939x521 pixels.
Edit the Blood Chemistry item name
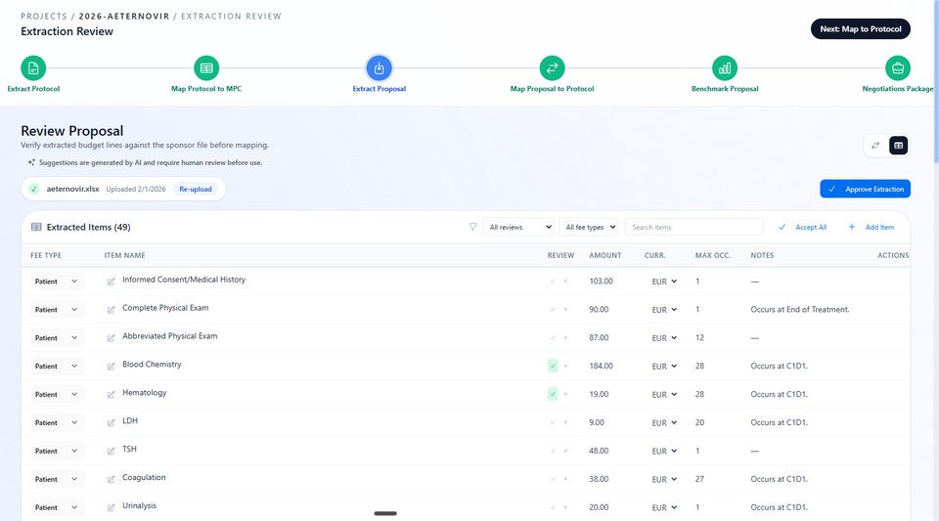click(x=111, y=367)
